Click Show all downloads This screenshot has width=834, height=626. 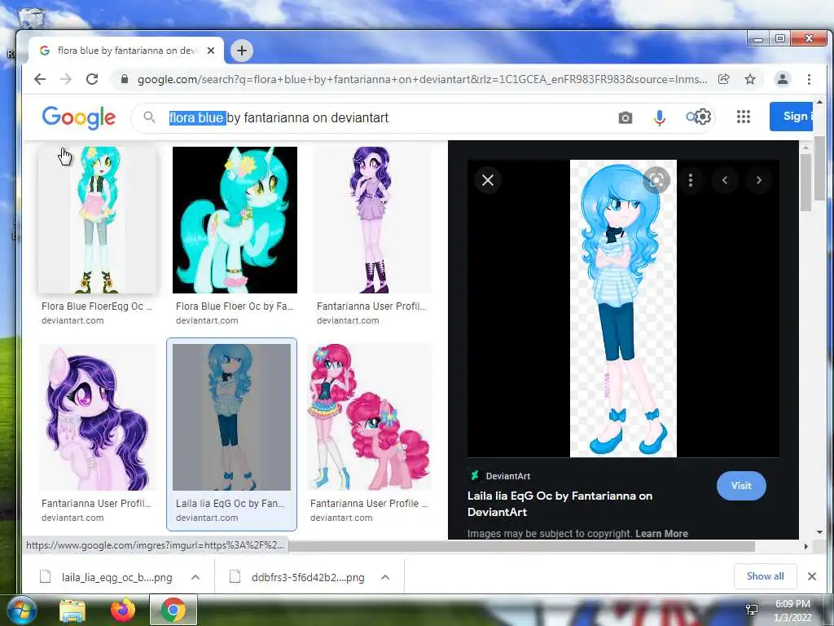(x=765, y=576)
